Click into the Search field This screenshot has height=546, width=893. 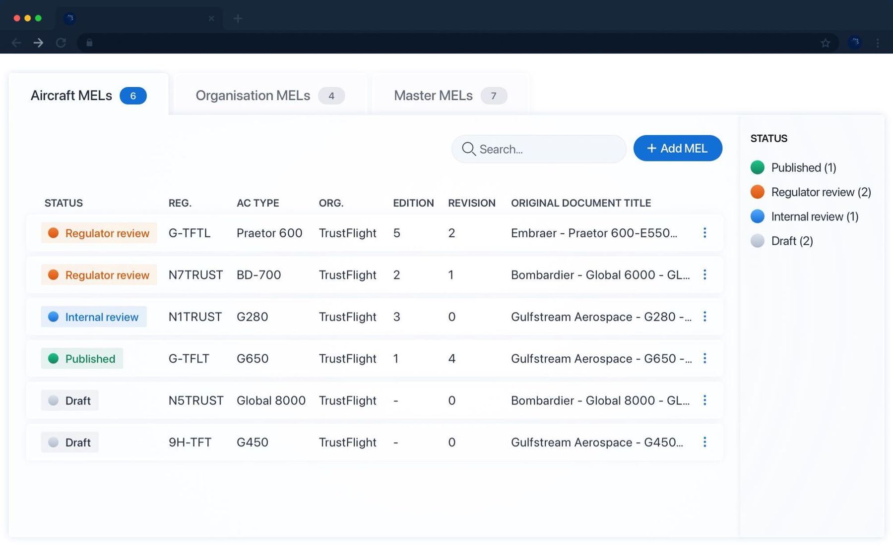[x=546, y=149]
